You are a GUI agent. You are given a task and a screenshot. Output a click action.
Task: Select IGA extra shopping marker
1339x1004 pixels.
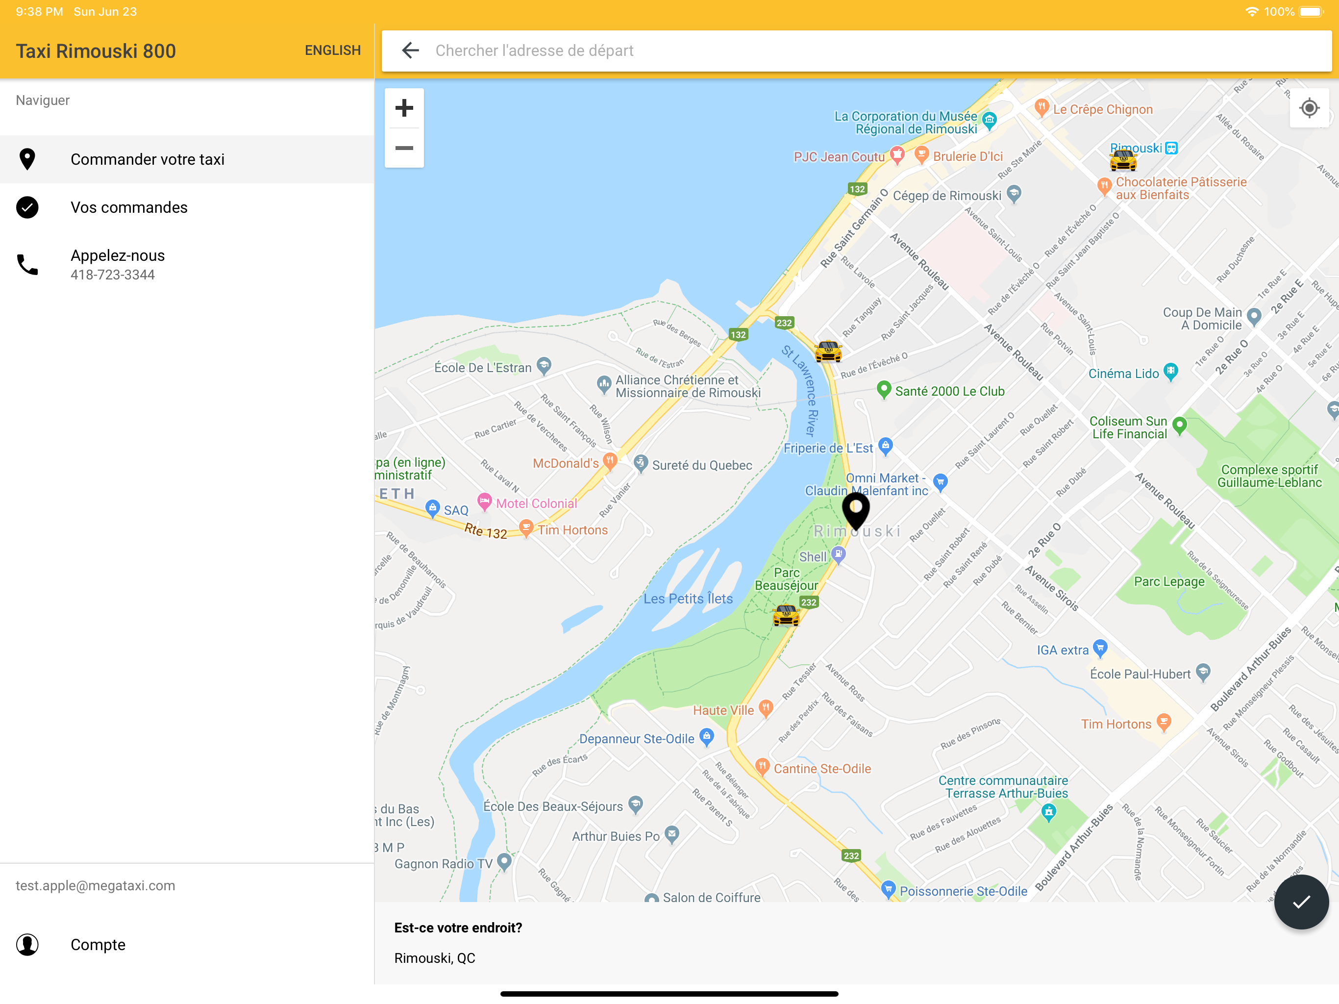pos(1100,649)
